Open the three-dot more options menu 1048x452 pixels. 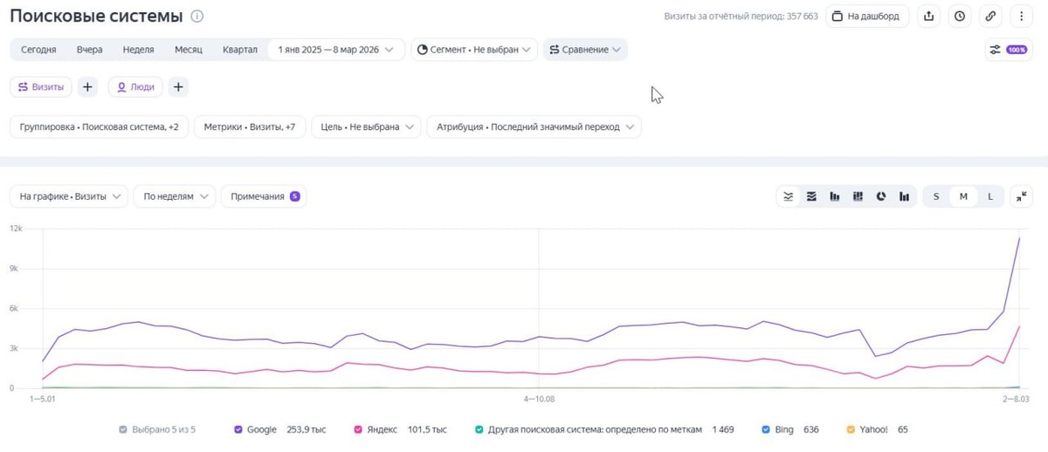[x=1021, y=16]
